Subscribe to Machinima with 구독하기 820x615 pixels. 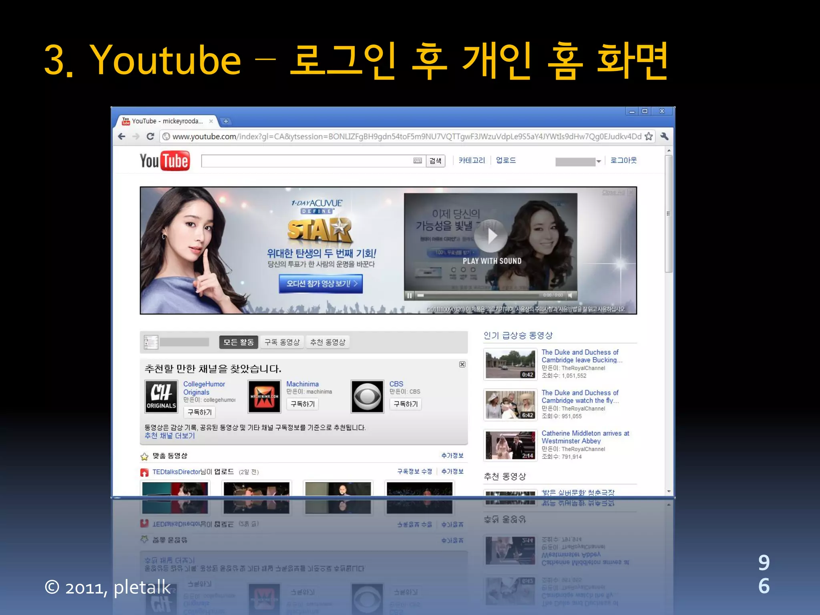pyautogui.click(x=303, y=404)
